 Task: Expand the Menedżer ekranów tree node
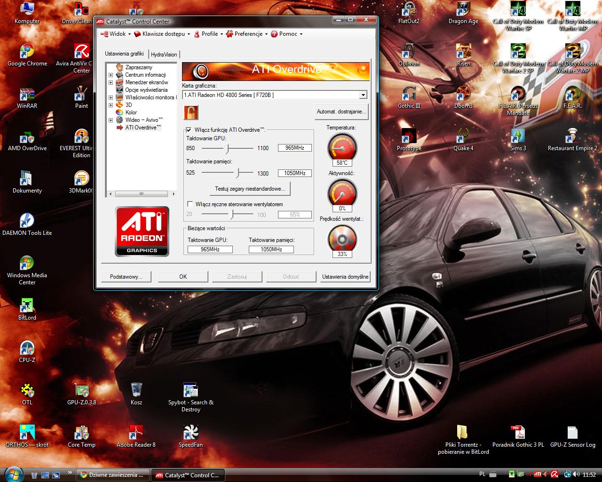point(111,82)
